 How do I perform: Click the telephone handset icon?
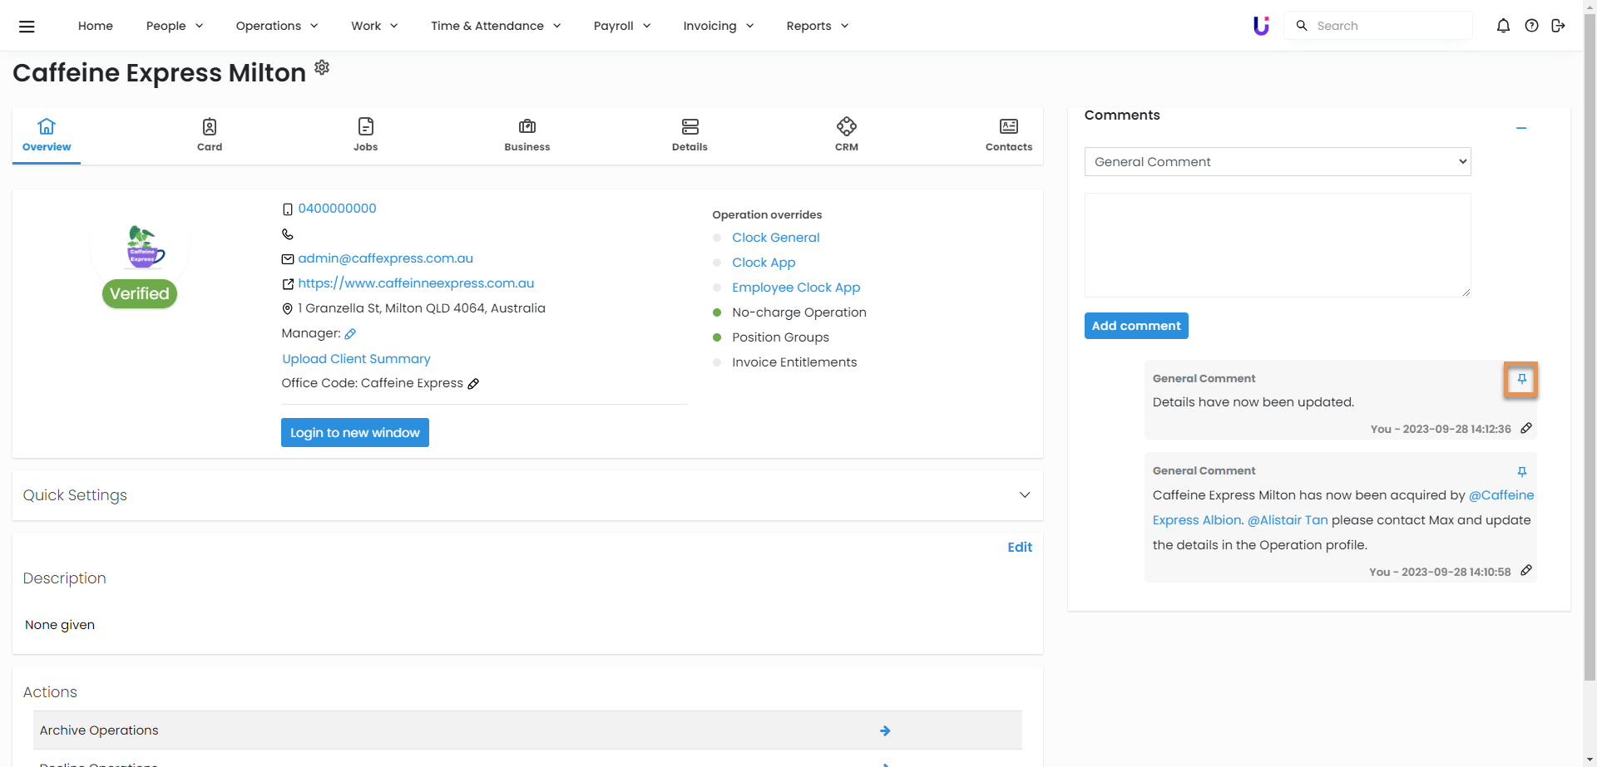[288, 234]
